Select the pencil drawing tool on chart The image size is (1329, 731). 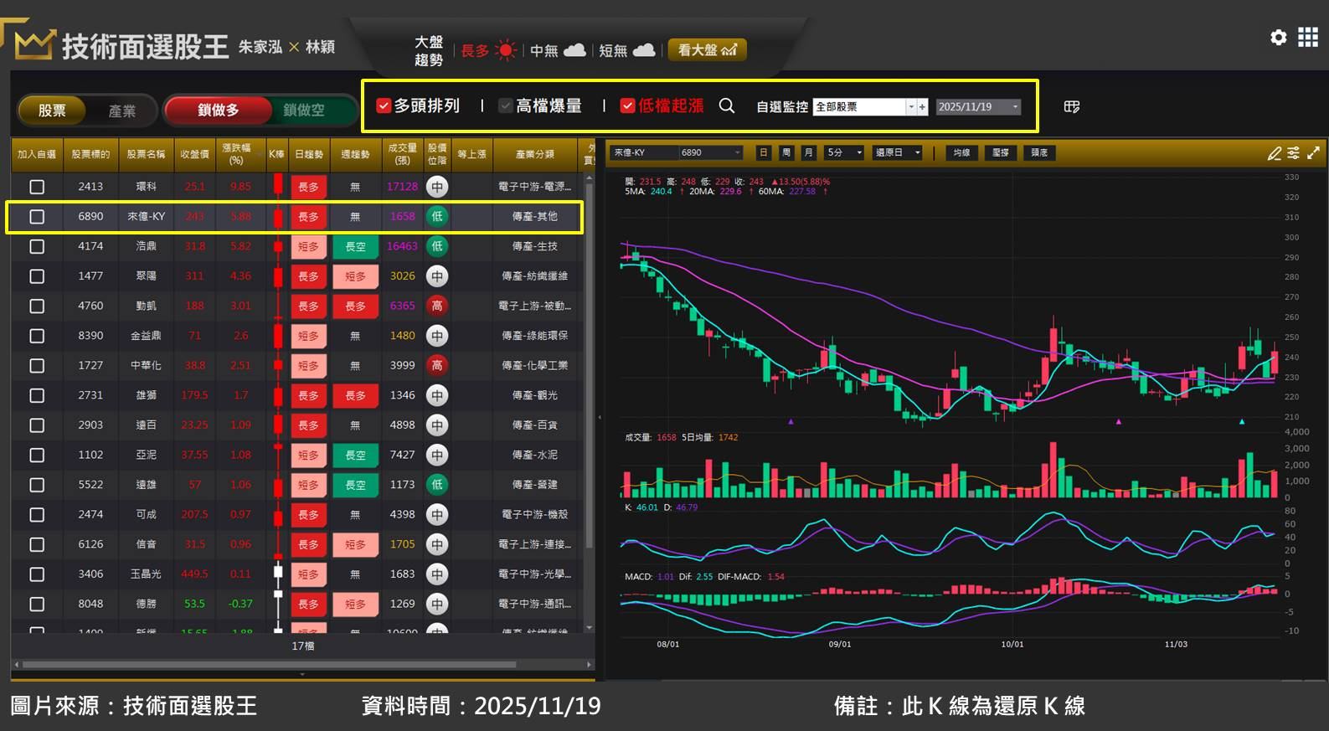coord(1275,153)
